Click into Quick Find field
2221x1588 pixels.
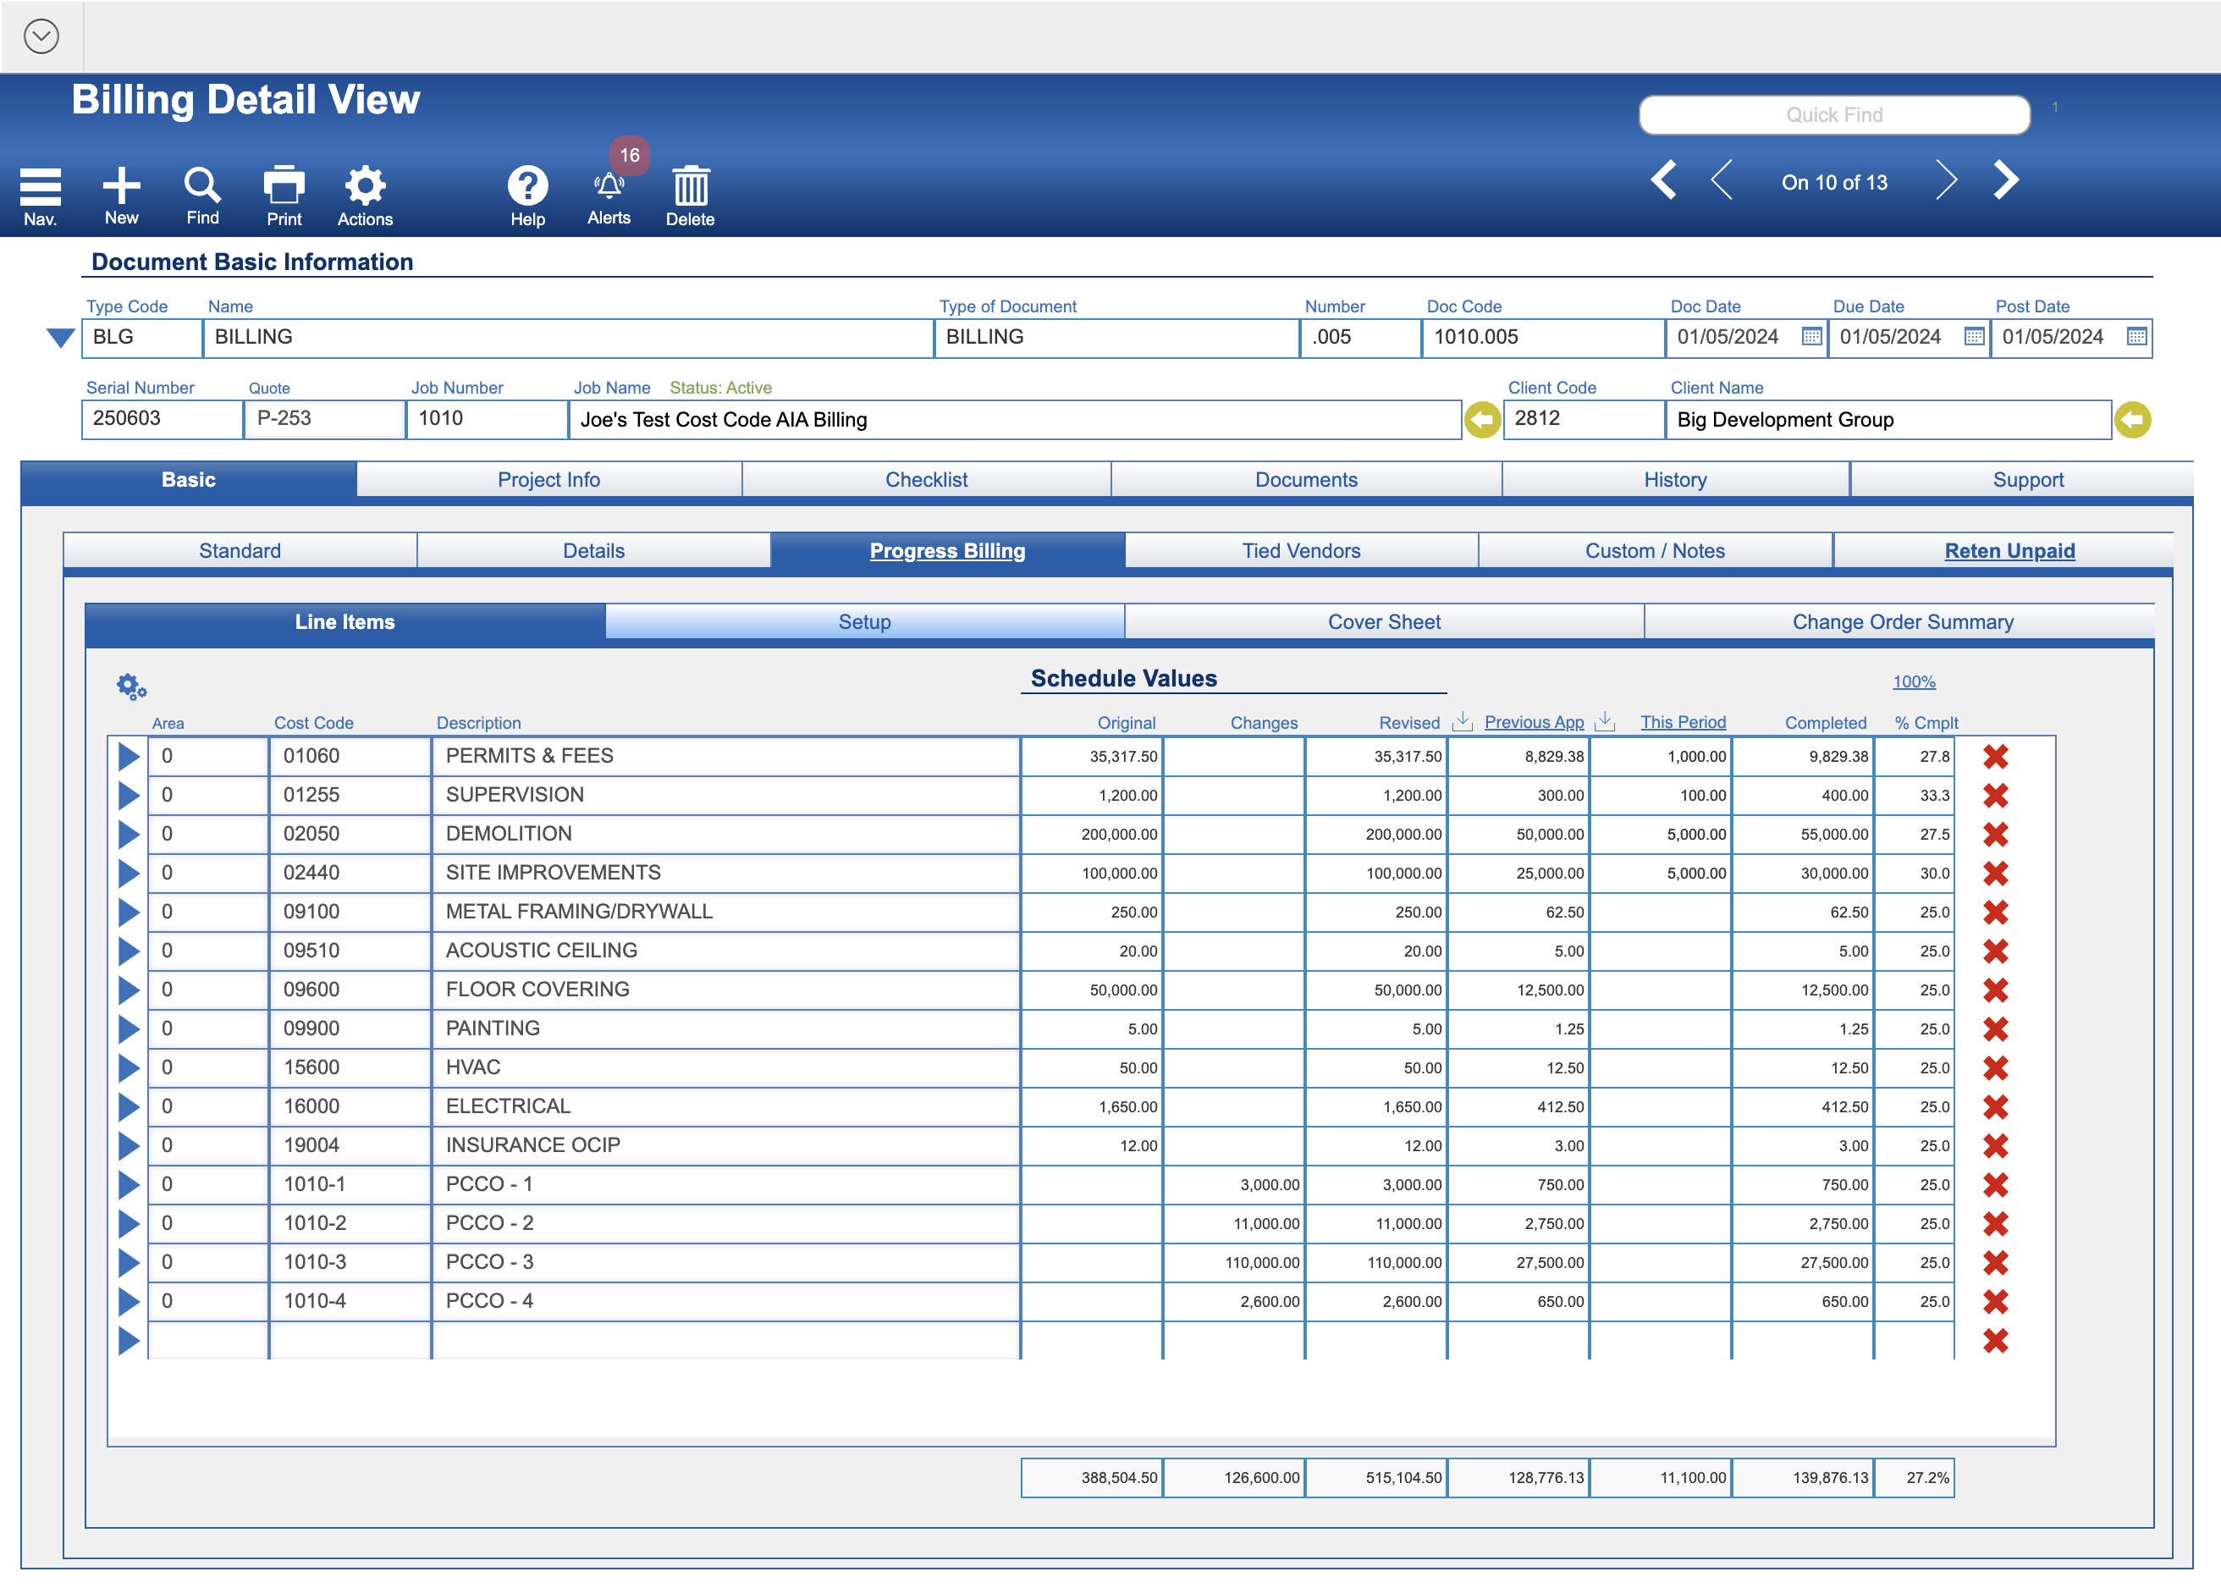click(x=1834, y=114)
